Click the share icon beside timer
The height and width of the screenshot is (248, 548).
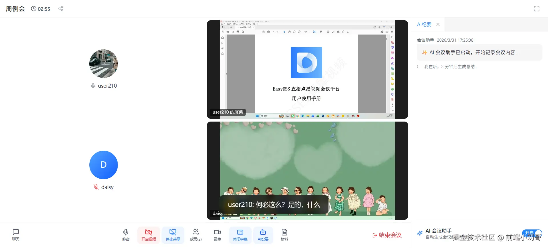point(61,9)
